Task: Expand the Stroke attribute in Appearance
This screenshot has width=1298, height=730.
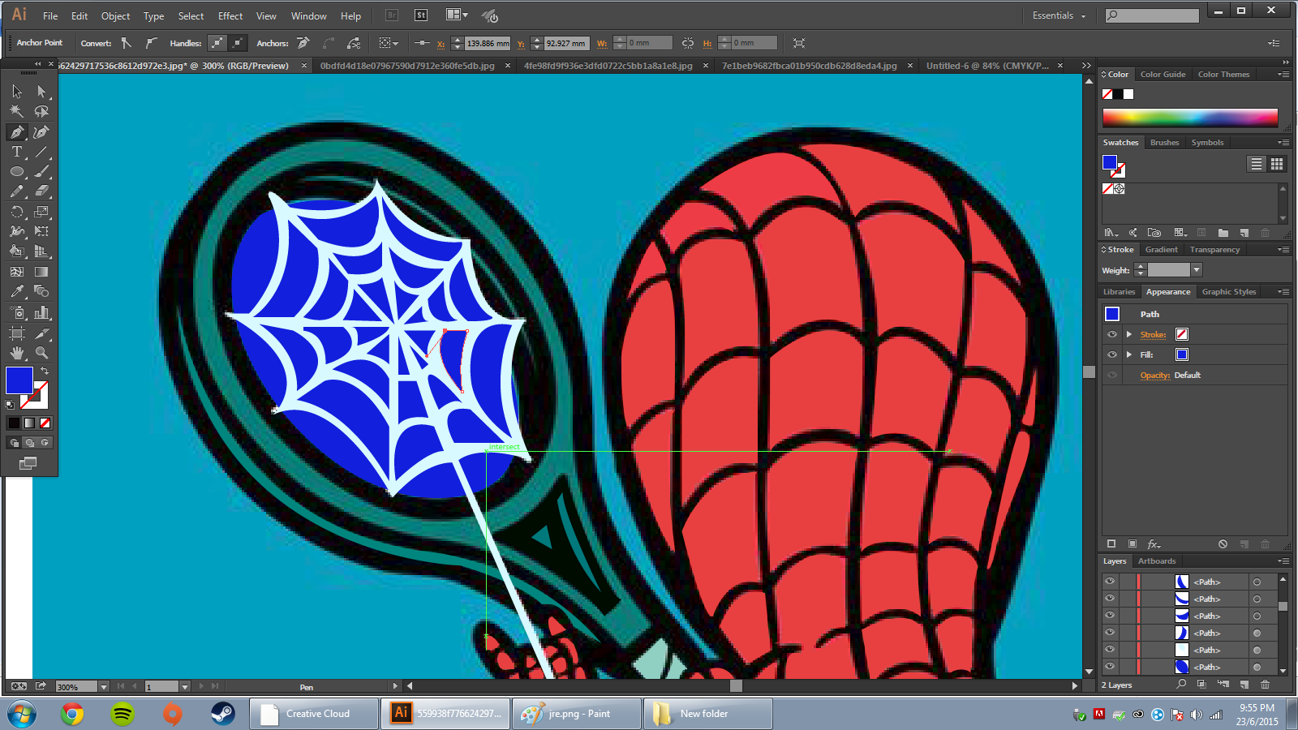Action: point(1128,334)
